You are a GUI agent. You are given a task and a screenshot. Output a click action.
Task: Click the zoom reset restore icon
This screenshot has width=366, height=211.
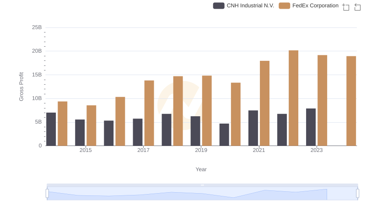[x=357, y=7]
